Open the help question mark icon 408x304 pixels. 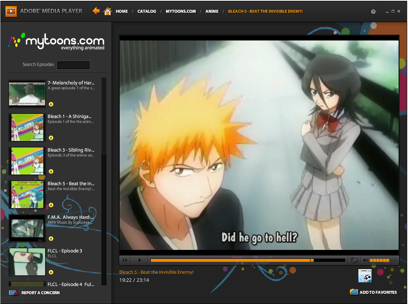click(373, 12)
